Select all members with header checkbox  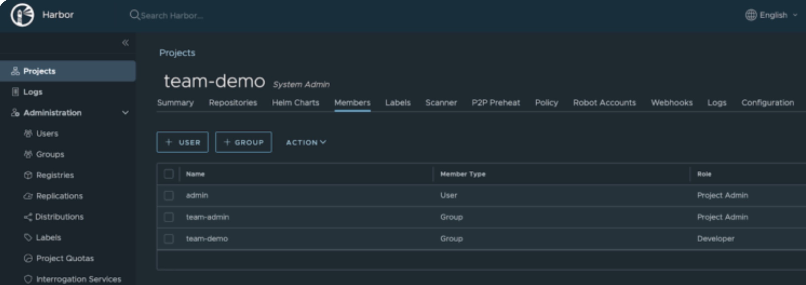pos(169,174)
